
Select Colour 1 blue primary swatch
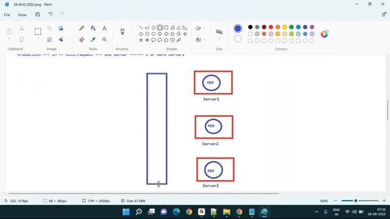(x=238, y=29)
